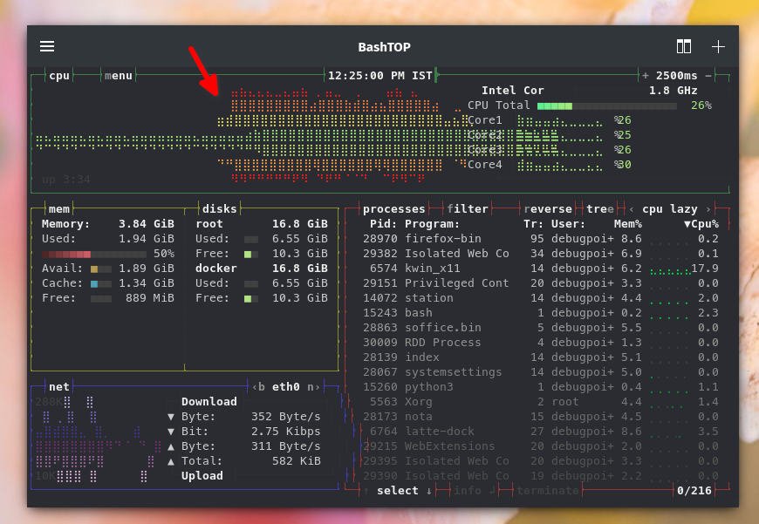Click the split-window icon in the title bar
759x524 pixels.
(683, 46)
